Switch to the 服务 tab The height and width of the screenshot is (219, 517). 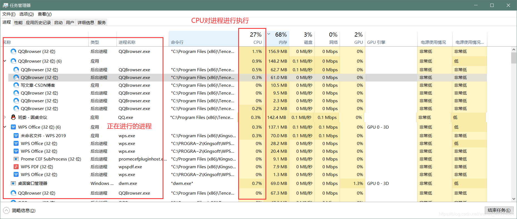[x=102, y=22]
